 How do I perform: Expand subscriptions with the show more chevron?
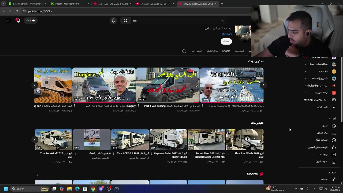(x=334, y=107)
